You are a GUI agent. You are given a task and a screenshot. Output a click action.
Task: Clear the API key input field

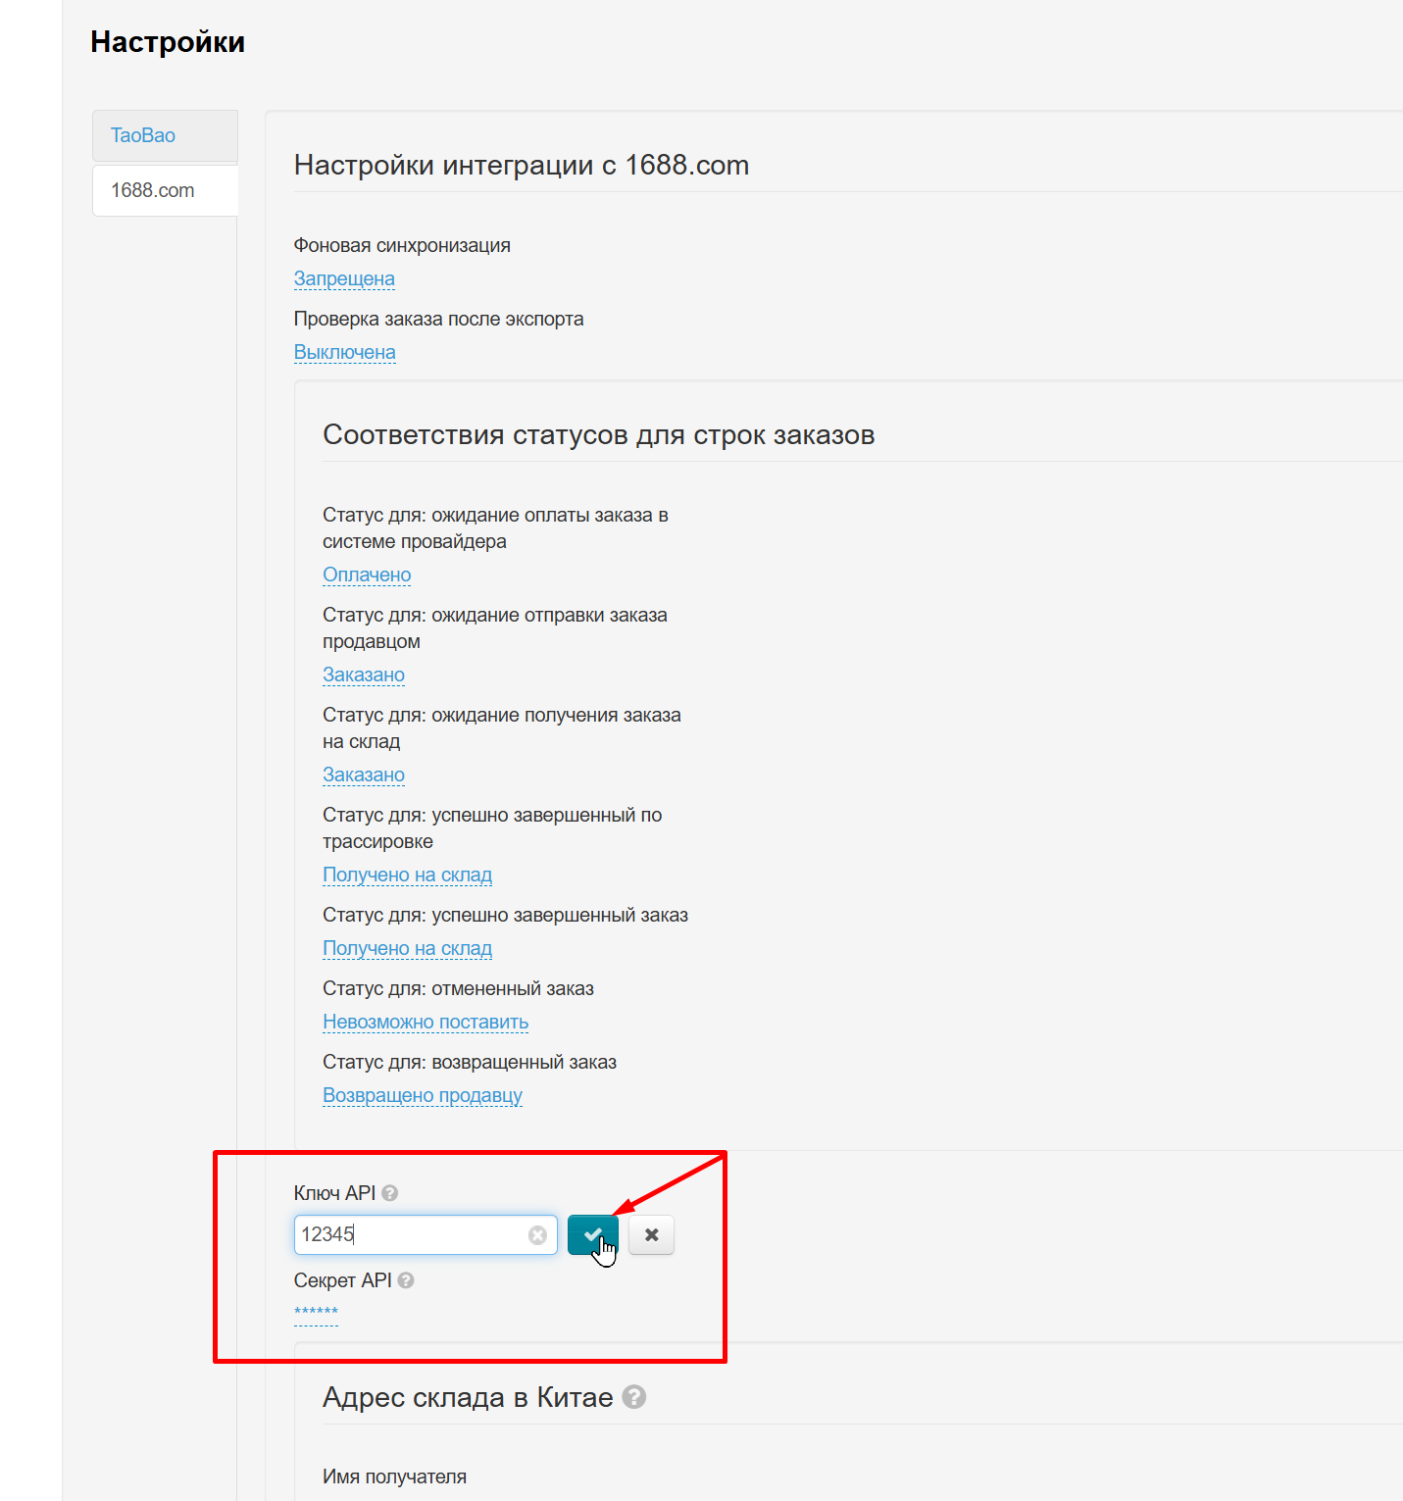(537, 1235)
